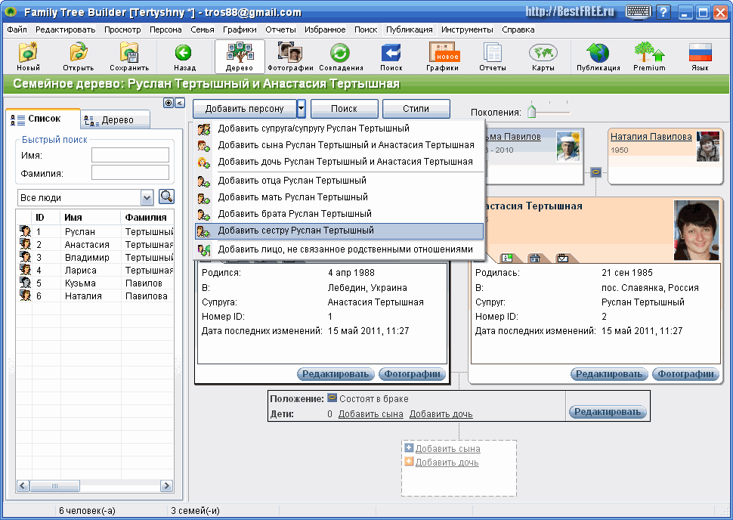Click person icon in Наталия list row

coord(25,296)
